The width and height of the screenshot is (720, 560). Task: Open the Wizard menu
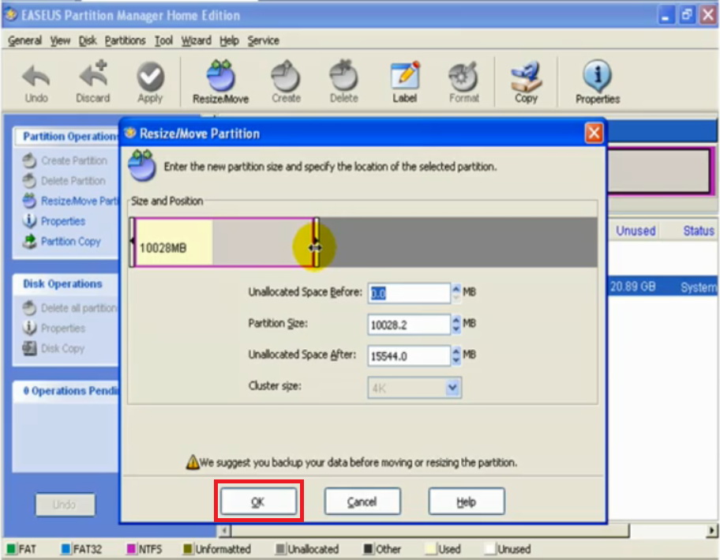[196, 40]
